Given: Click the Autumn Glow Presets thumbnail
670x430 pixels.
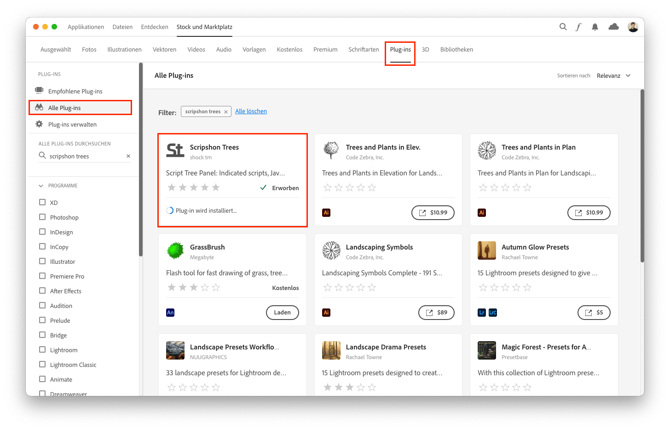Looking at the screenshot, I should coord(487,250).
